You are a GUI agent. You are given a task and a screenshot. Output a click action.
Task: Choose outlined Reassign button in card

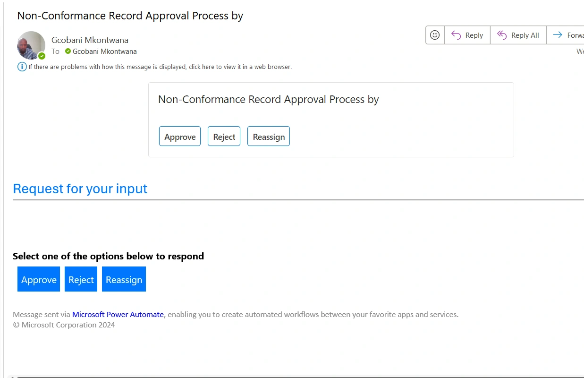point(269,136)
